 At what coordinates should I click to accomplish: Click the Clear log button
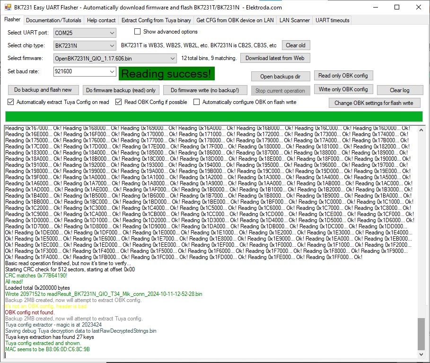pos(400,90)
